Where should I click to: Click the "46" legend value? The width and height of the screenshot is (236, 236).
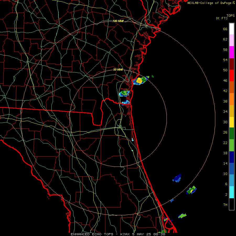click(x=225, y=81)
